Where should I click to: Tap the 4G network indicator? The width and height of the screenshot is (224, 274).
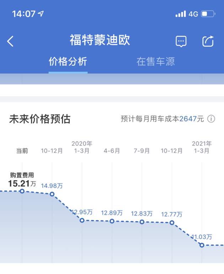[x=193, y=14]
